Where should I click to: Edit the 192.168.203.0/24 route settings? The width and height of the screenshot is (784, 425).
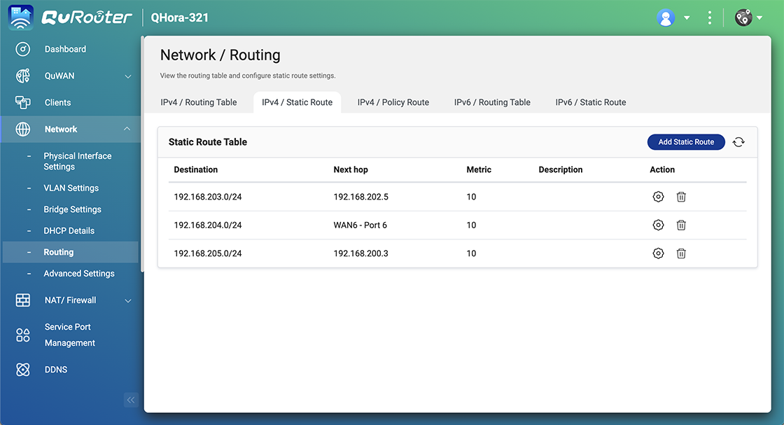pos(658,197)
